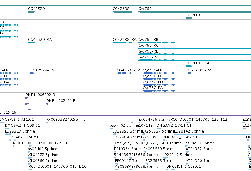This screenshot has height=171, width=251.
Task: Click the CG42529-PA protein label
Action: pos(42,70)
